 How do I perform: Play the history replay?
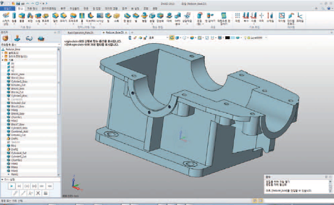(11, 186)
